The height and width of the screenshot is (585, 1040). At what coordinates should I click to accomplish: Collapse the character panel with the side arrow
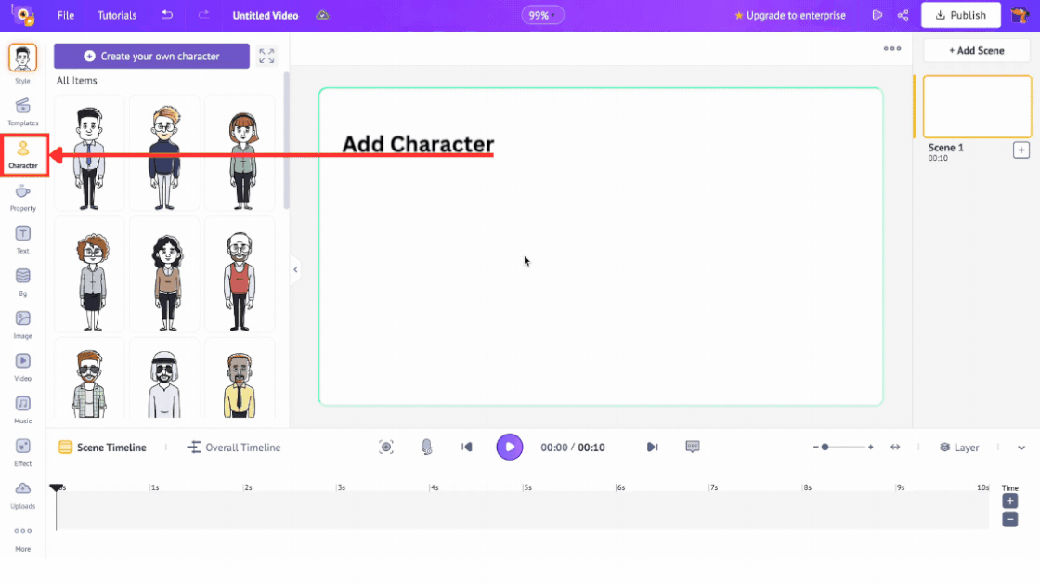click(295, 269)
